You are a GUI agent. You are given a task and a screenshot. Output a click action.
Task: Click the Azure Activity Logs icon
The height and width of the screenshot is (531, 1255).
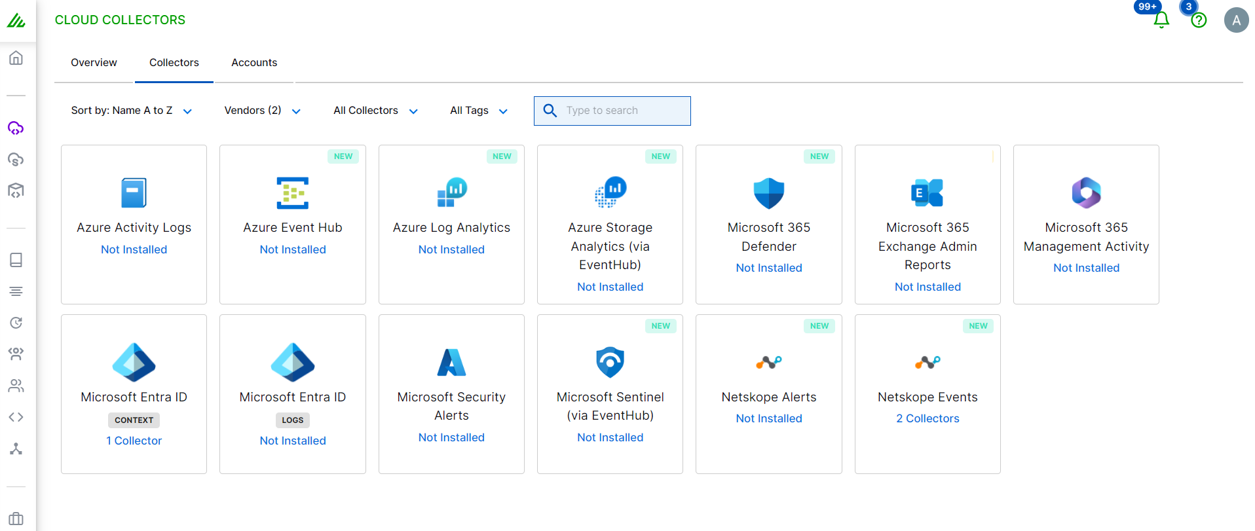click(x=134, y=193)
